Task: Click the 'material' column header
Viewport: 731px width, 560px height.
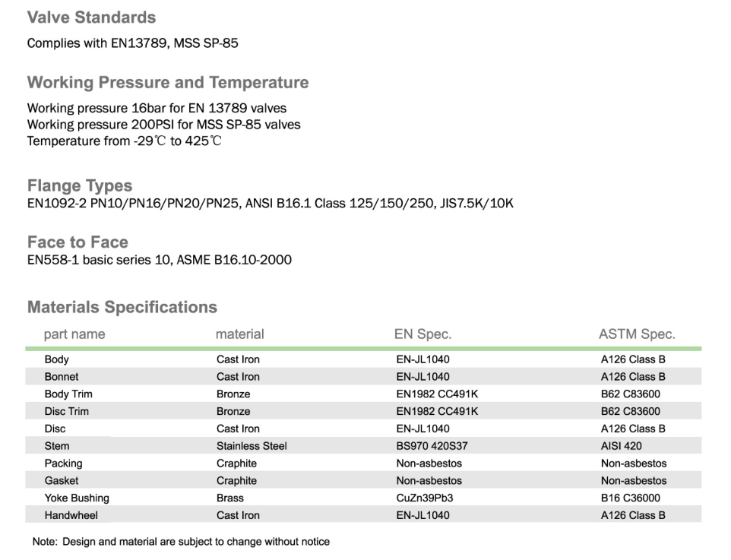Action: pyautogui.click(x=240, y=334)
